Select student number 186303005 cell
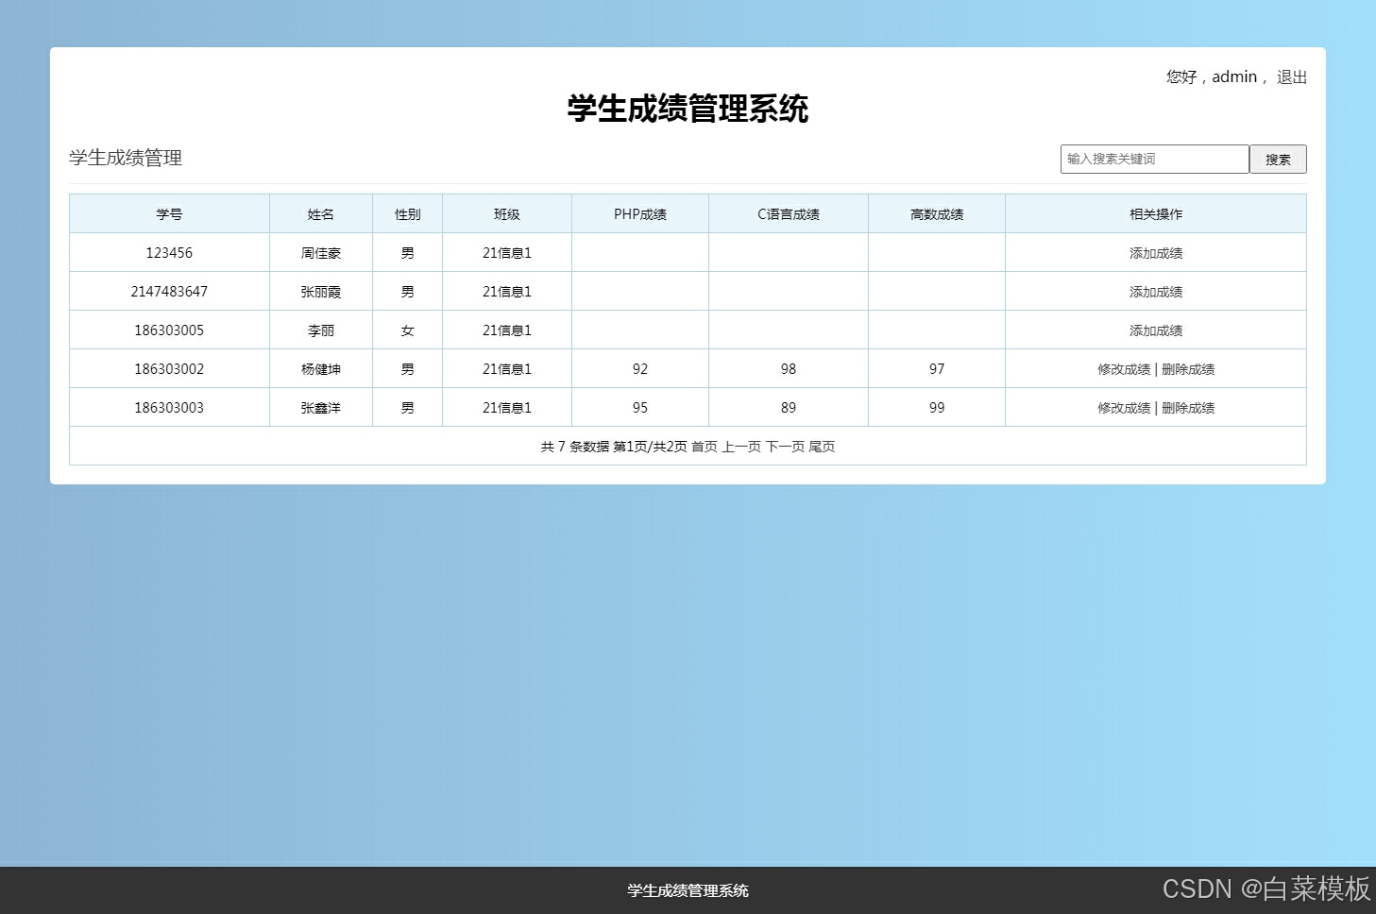The width and height of the screenshot is (1376, 914). [169, 330]
